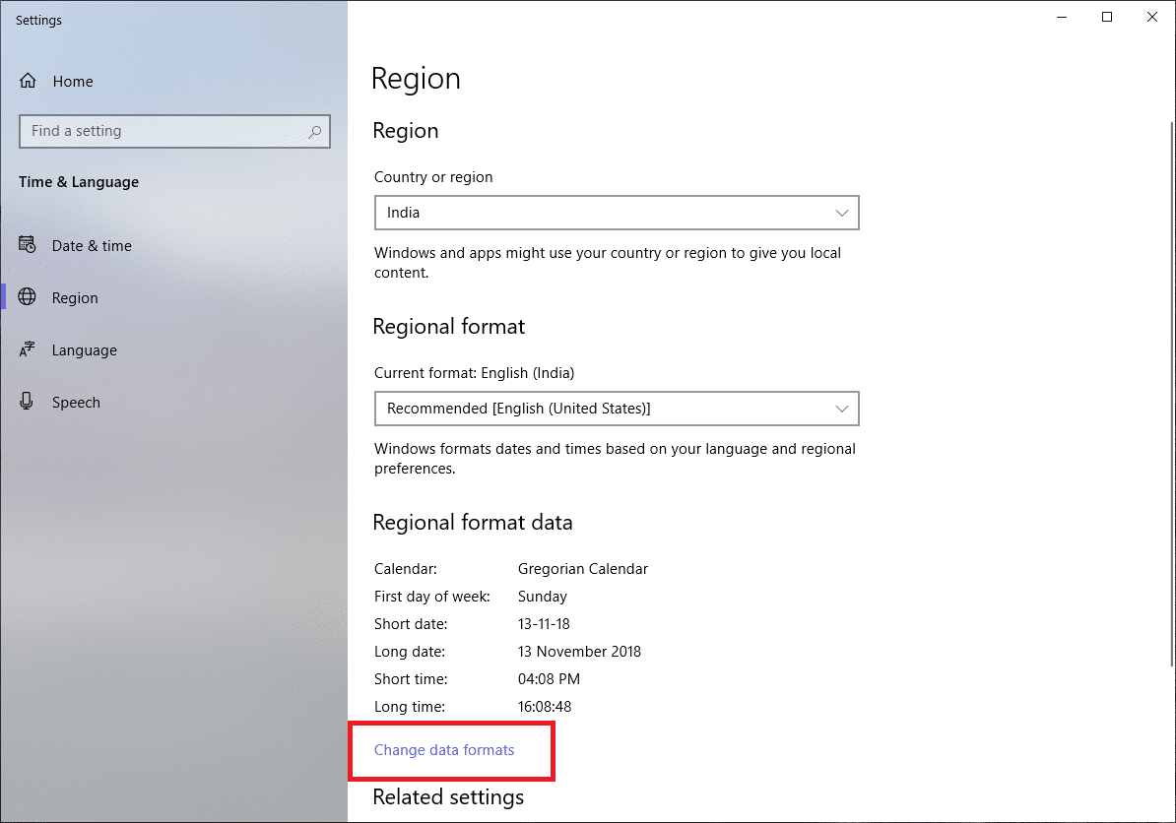Select Region in the sidebar

[174, 297]
